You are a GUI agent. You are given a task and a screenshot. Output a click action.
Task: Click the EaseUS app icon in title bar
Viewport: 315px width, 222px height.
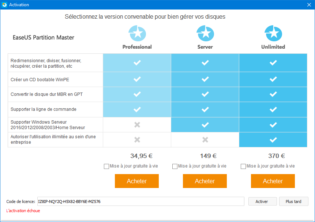click(4, 5)
